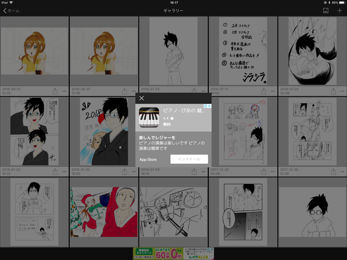Close the bottom banner ad

point(212,250)
